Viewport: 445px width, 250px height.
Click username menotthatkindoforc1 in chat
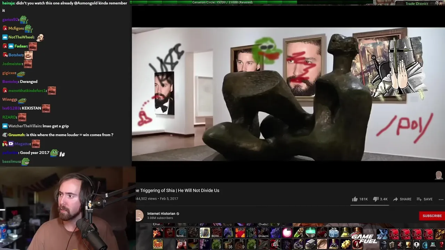pos(27,91)
